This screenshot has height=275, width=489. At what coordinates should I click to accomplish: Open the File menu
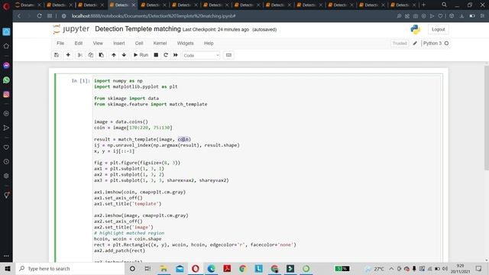pyautogui.click(x=60, y=44)
